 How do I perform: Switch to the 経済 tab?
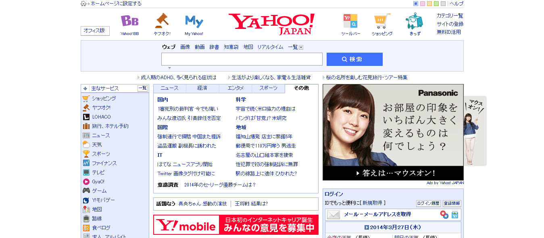click(x=202, y=88)
